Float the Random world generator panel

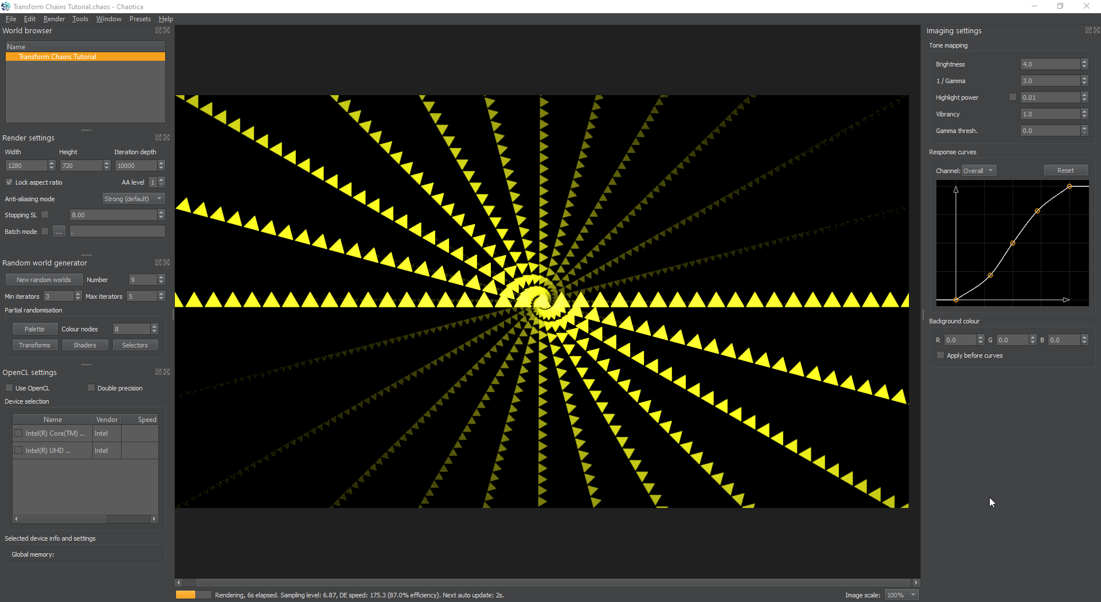(158, 263)
